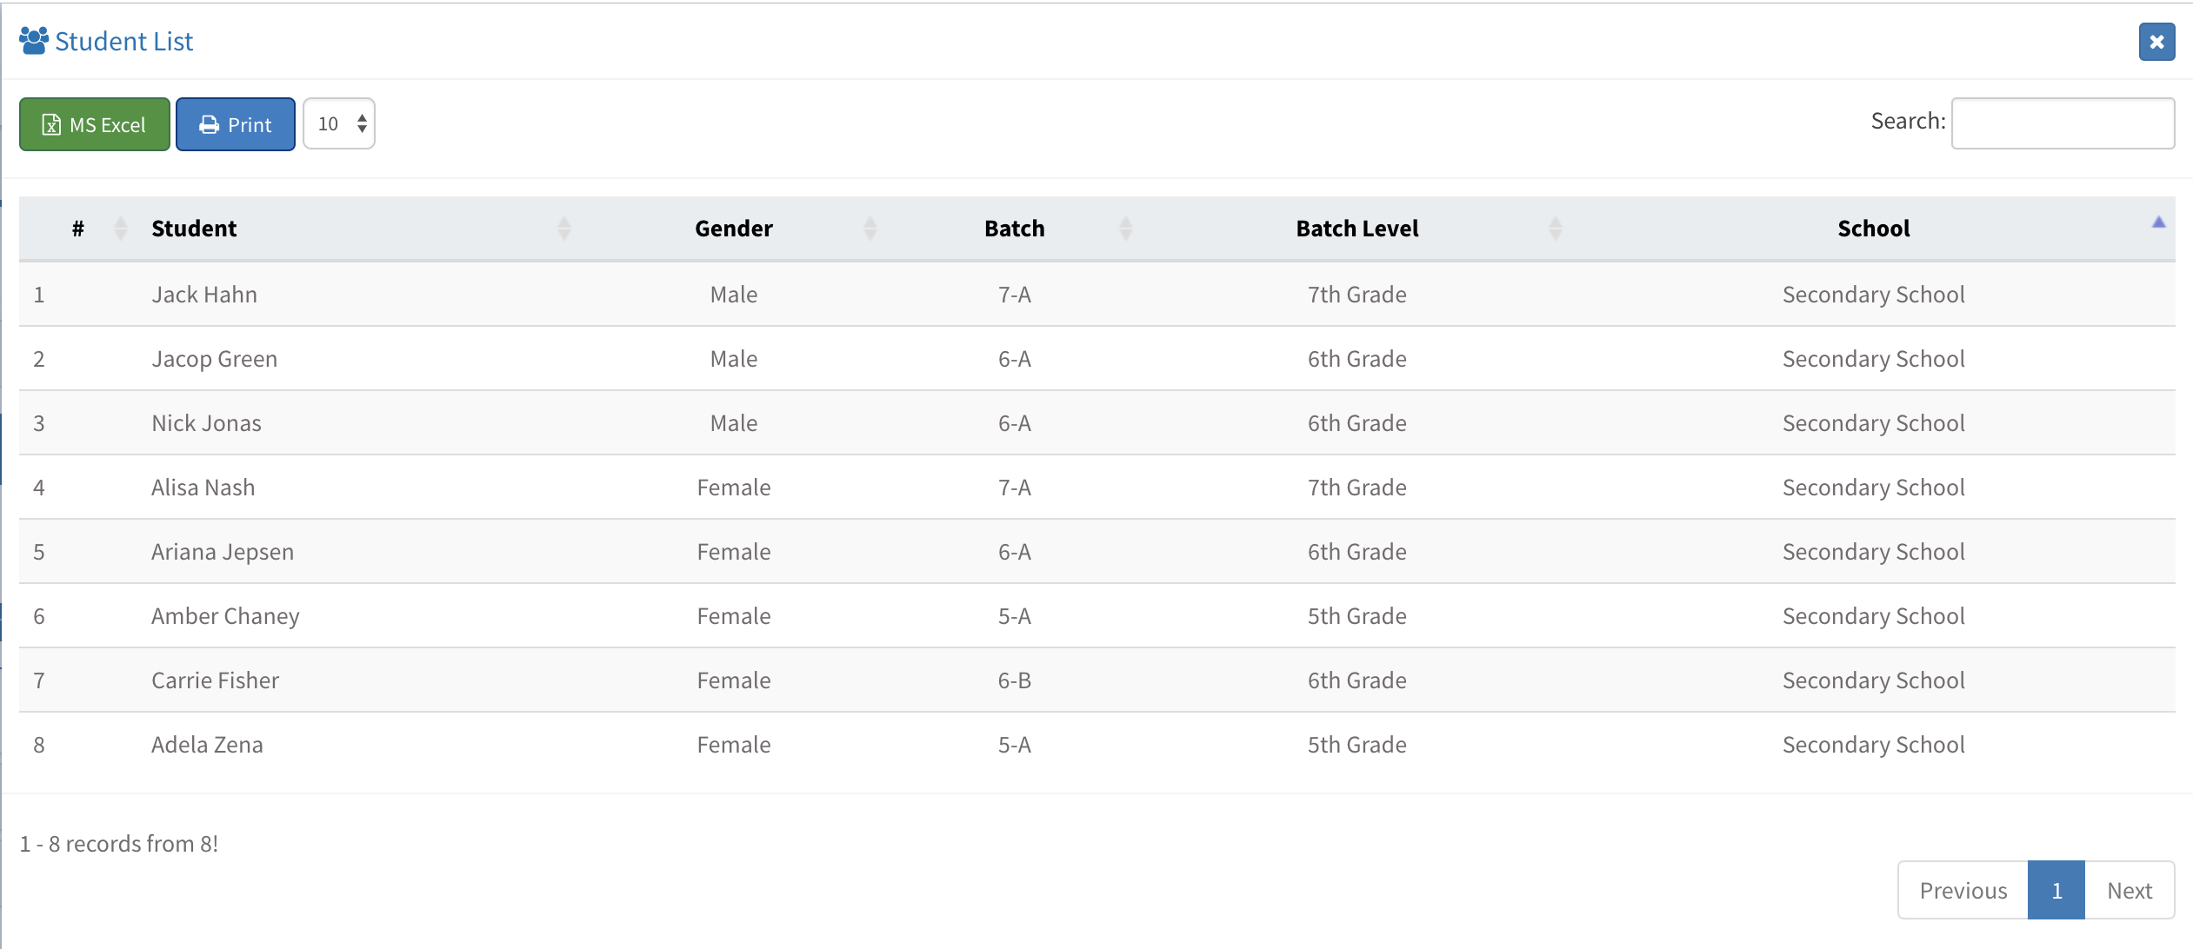Open the 10 records-per-page dropdown
This screenshot has height=949, width=2193.
point(339,123)
